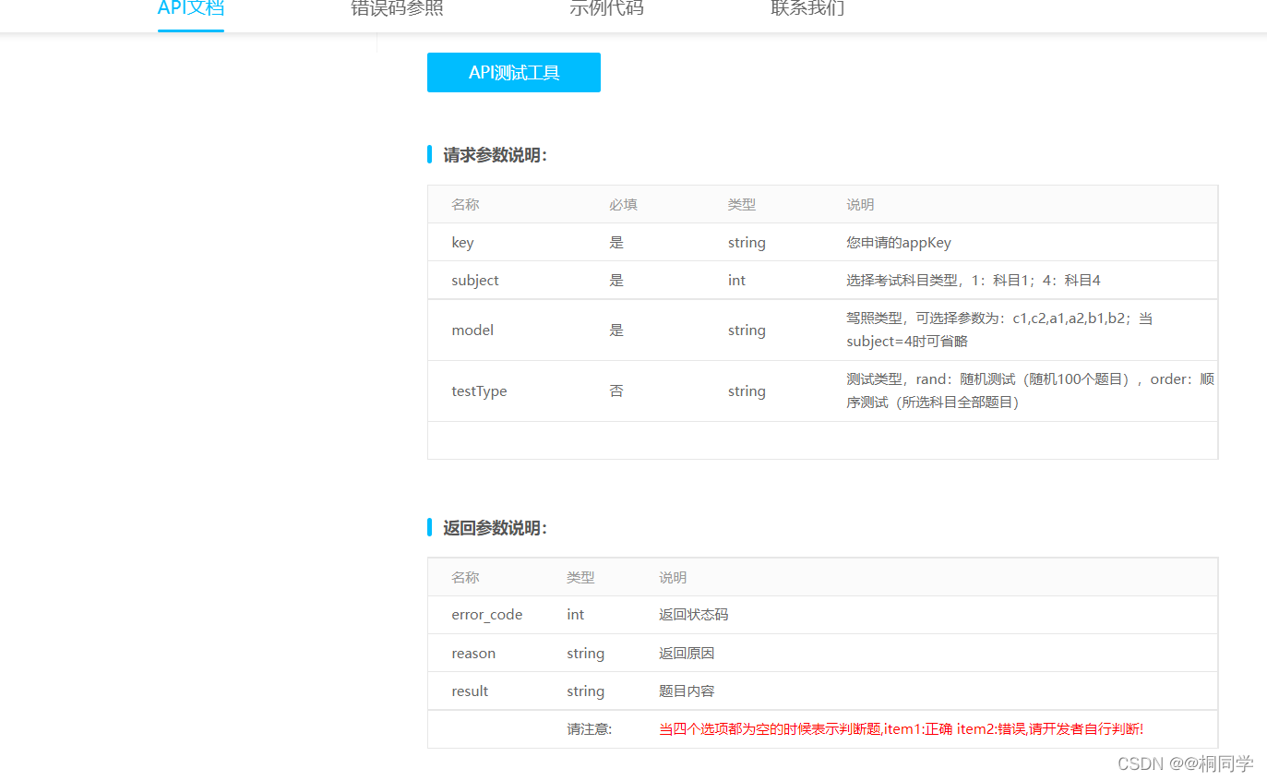The width and height of the screenshot is (1267, 781).
Task: Select the 返回状态码 description
Action: pos(693,615)
